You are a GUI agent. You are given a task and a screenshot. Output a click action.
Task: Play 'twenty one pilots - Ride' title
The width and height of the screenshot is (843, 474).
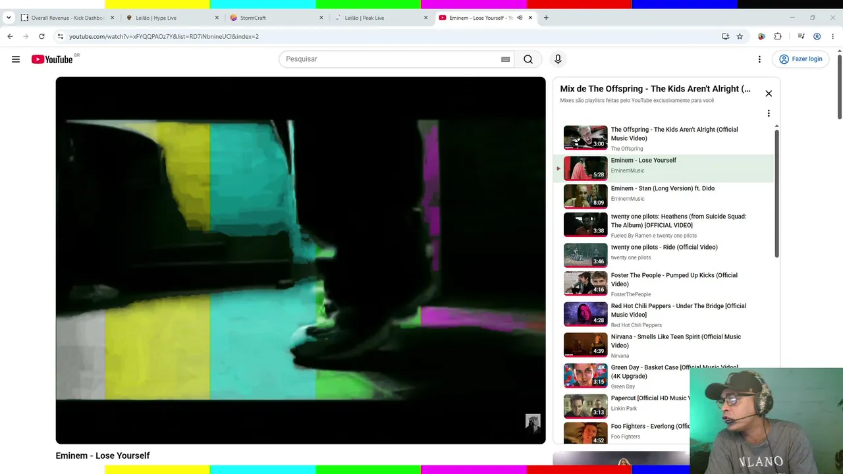[x=664, y=247]
